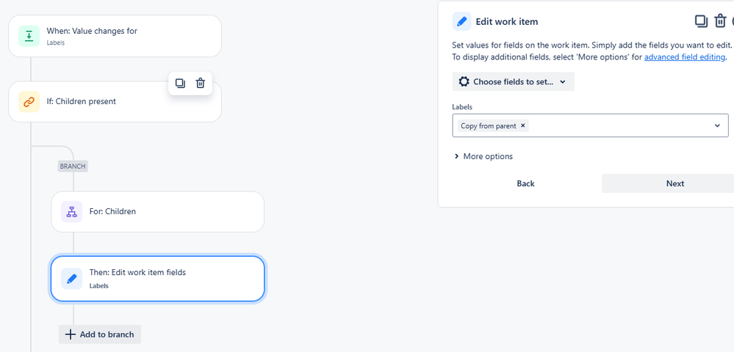Open the advanced field editing link

[685, 57]
